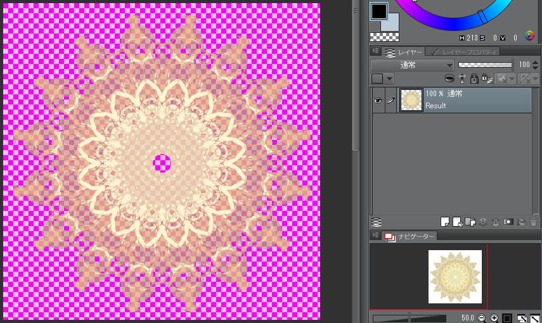The image size is (542, 323).
Task: Open the blending mode dropdown 通常
Action: click(412, 65)
